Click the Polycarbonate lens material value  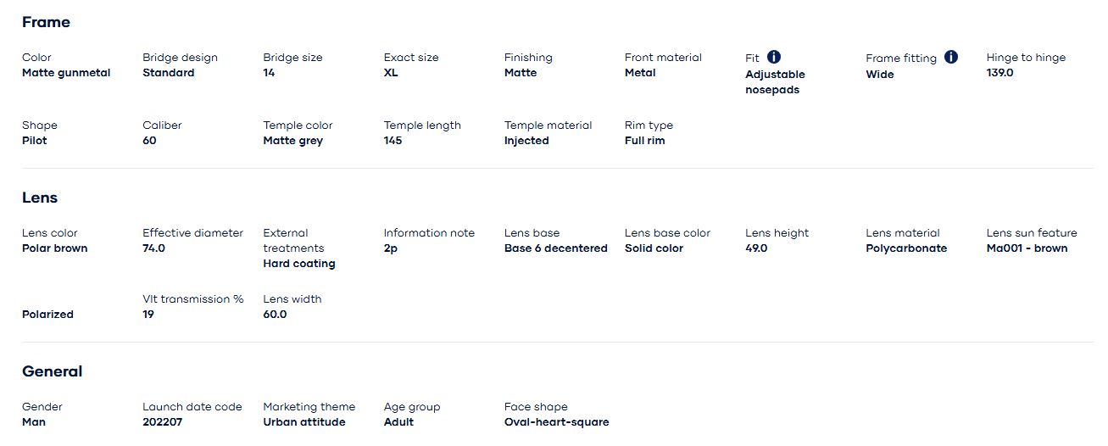(905, 248)
